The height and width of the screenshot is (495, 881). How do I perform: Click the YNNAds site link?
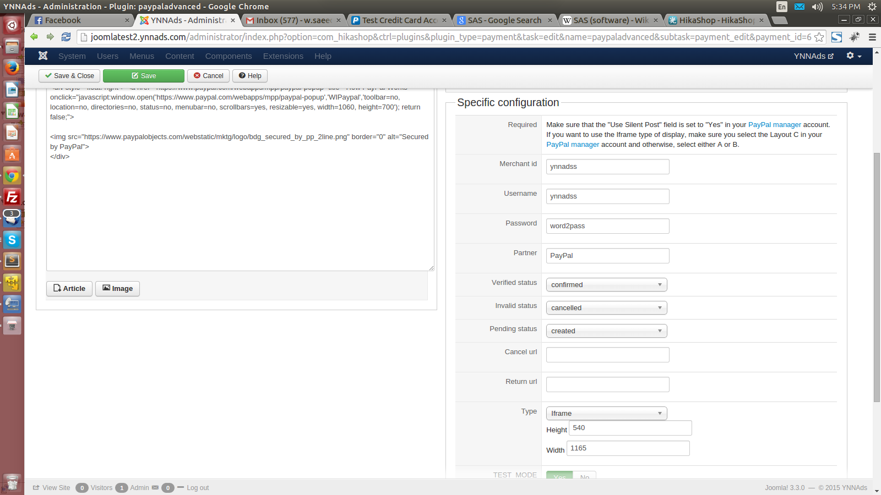(813, 56)
